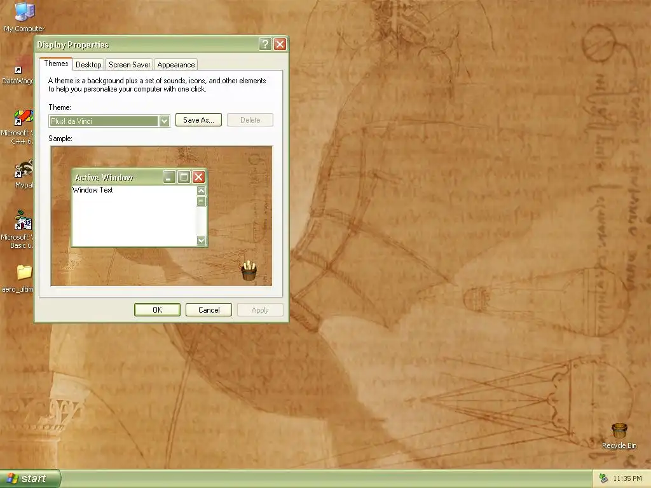Switch to the Desktop tab
The image size is (651, 488).
pos(88,65)
